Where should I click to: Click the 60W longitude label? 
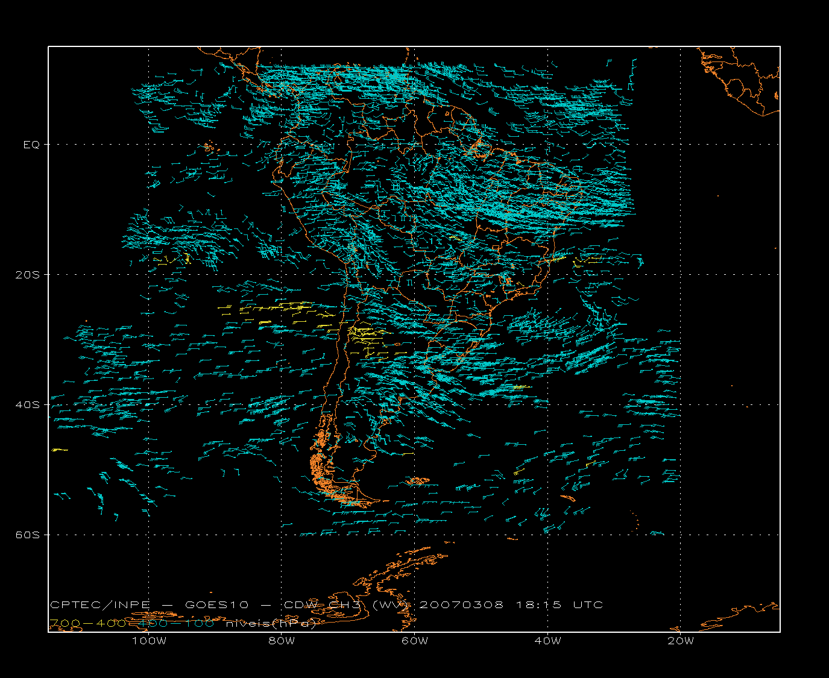[x=415, y=641]
